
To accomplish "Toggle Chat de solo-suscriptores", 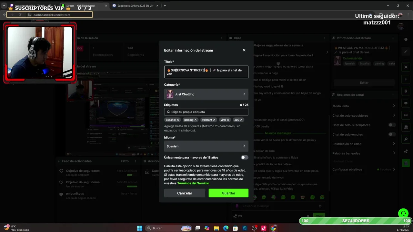I will click(x=392, y=125).
